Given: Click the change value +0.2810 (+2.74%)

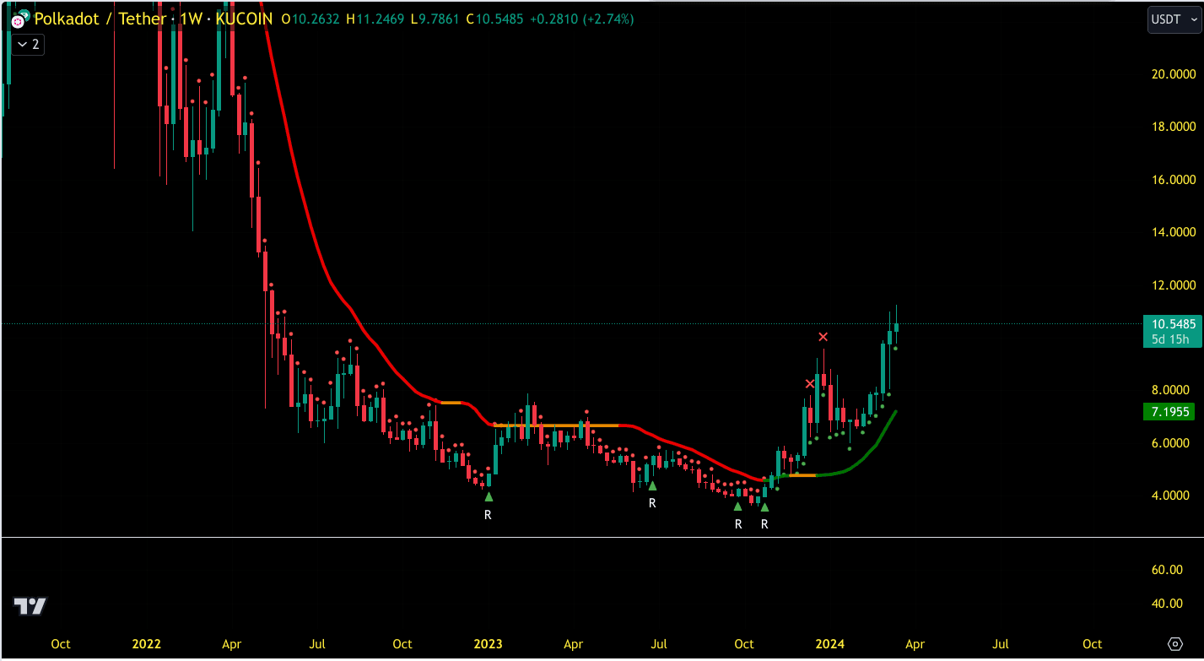Looking at the screenshot, I should [581, 19].
